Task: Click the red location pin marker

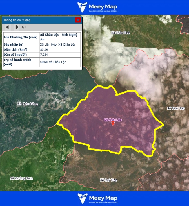Action: pos(113,123)
